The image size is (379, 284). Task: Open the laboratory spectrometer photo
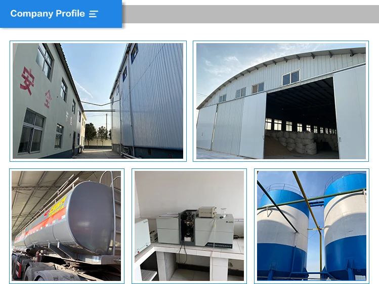tap(189, 226)
